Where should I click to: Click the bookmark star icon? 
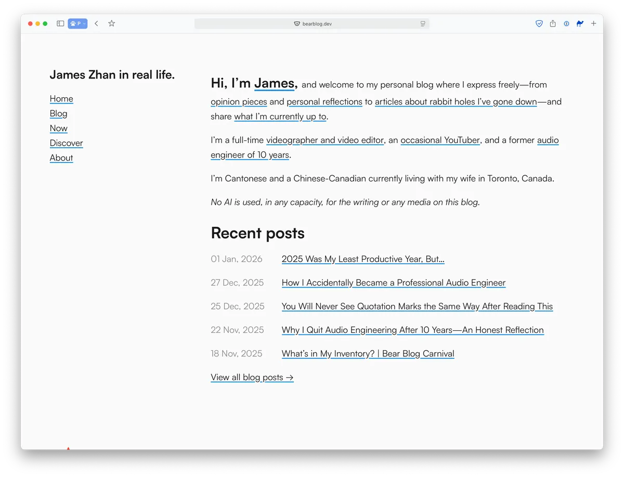click(x=111, y=23)
